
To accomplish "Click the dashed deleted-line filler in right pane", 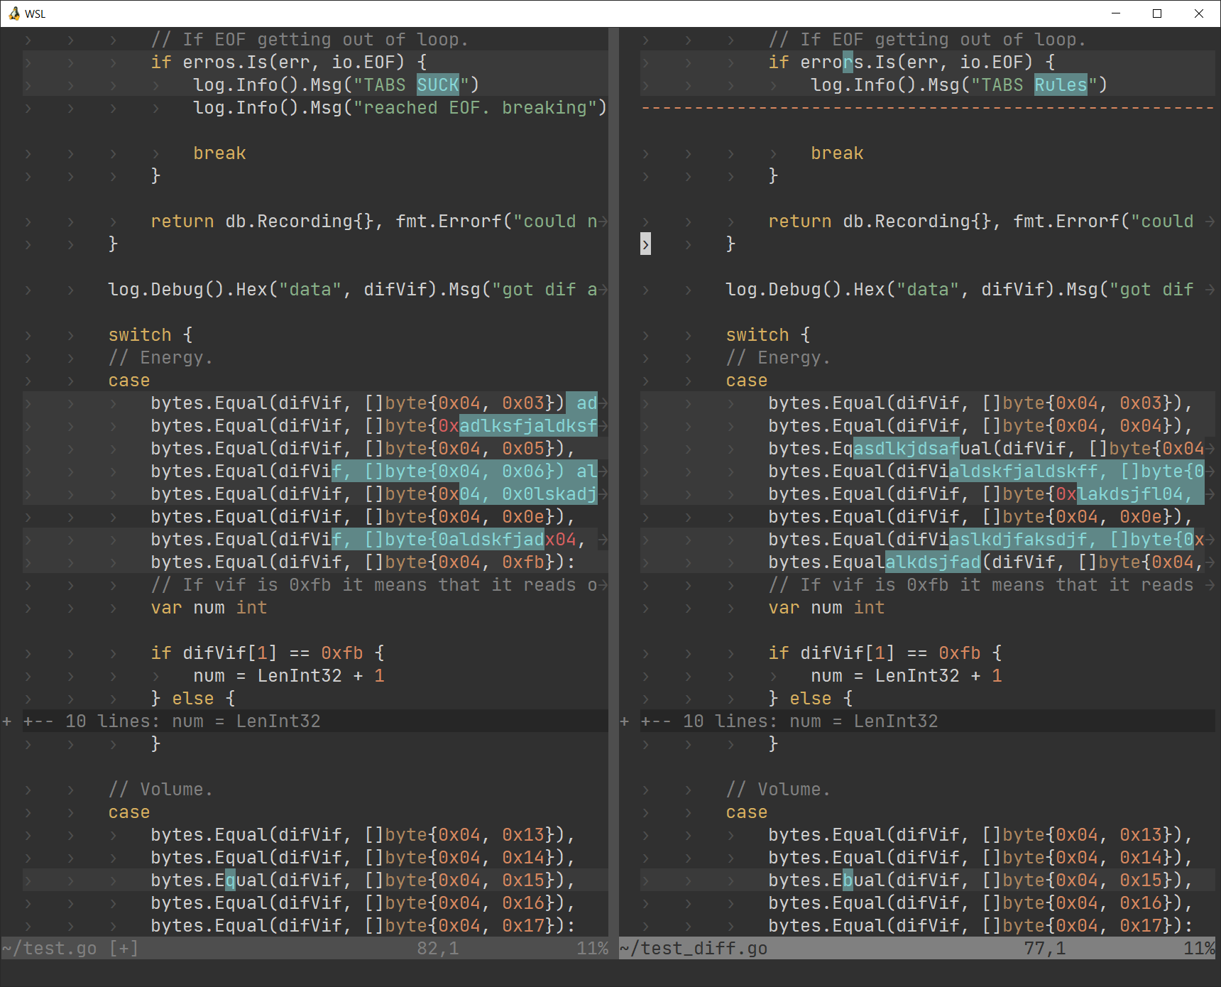I will click(x=928, y=107).
